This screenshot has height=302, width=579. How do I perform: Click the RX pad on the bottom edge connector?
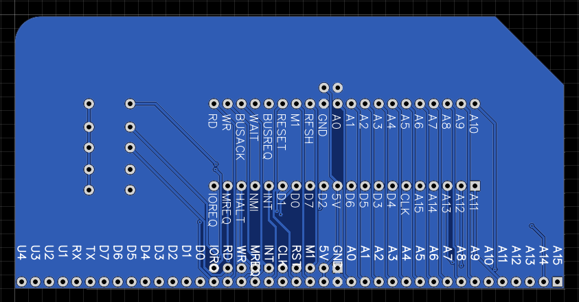point(76,281)
